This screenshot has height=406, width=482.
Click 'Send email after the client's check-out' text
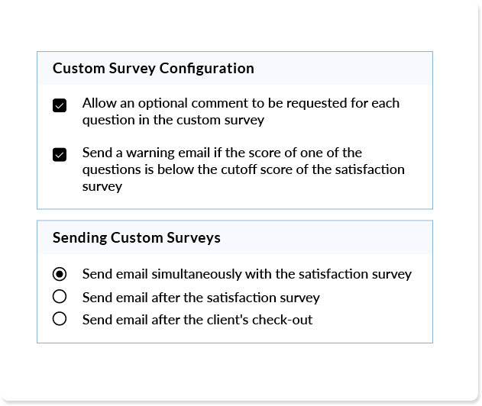197,320
